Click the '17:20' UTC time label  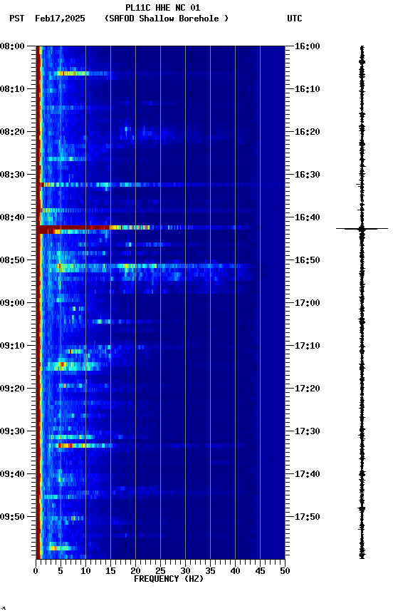[x=308, y=389]
